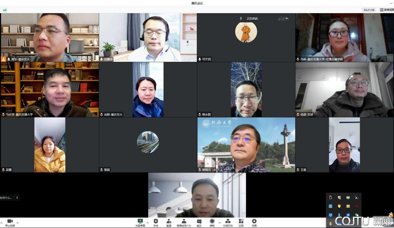
Task: Open the 聊天 chat icon
Action: click(199, 221)
